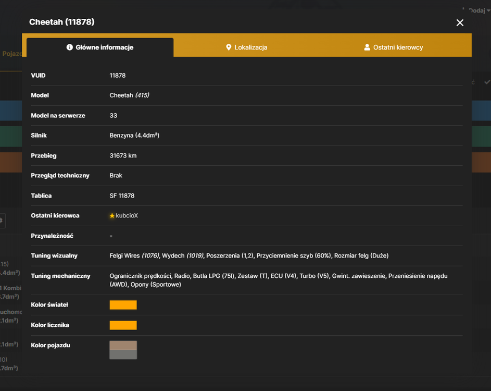Viewport: 491px width, 391px height.
Task: Open last driver kubcioX profile
Action: click(127, 216)
